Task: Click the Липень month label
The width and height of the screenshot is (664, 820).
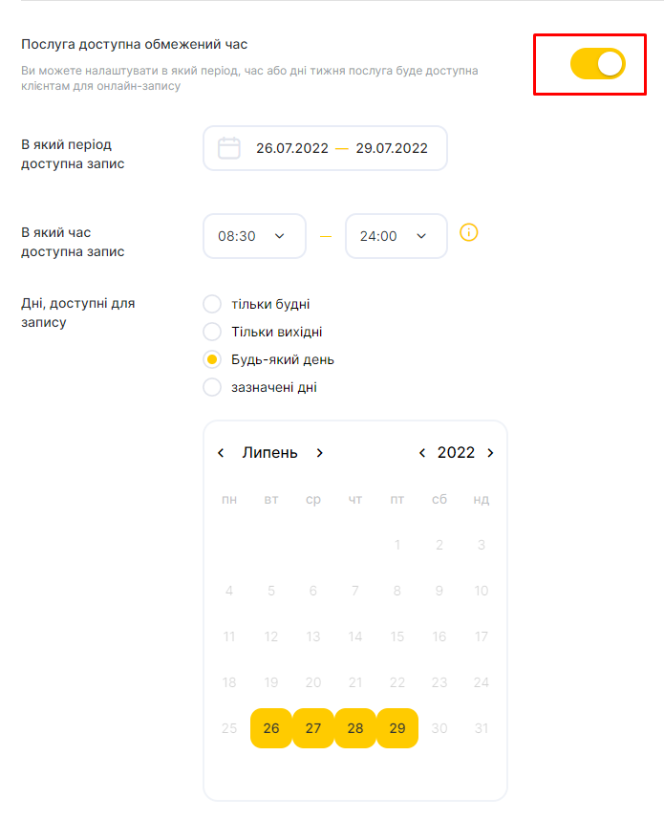Action: point(269,453)
